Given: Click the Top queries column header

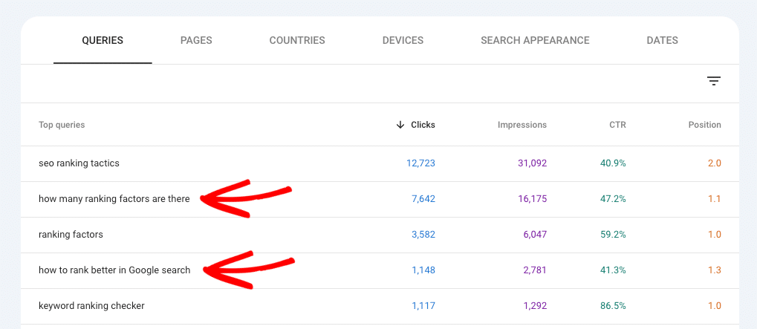Looking at the screenshot, I should (62, 125).
